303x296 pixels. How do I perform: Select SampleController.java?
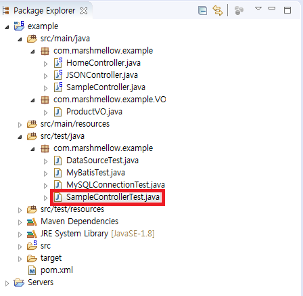[106, 87]
